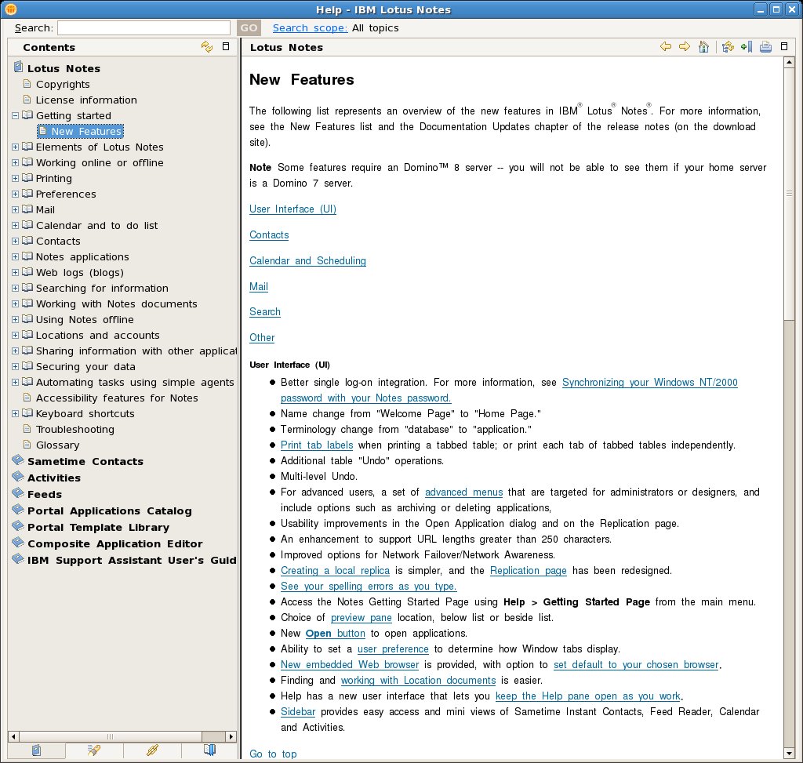Collapse the Getting started section
Viewport: 803px width, 763px height.
[x=16, y=116]
